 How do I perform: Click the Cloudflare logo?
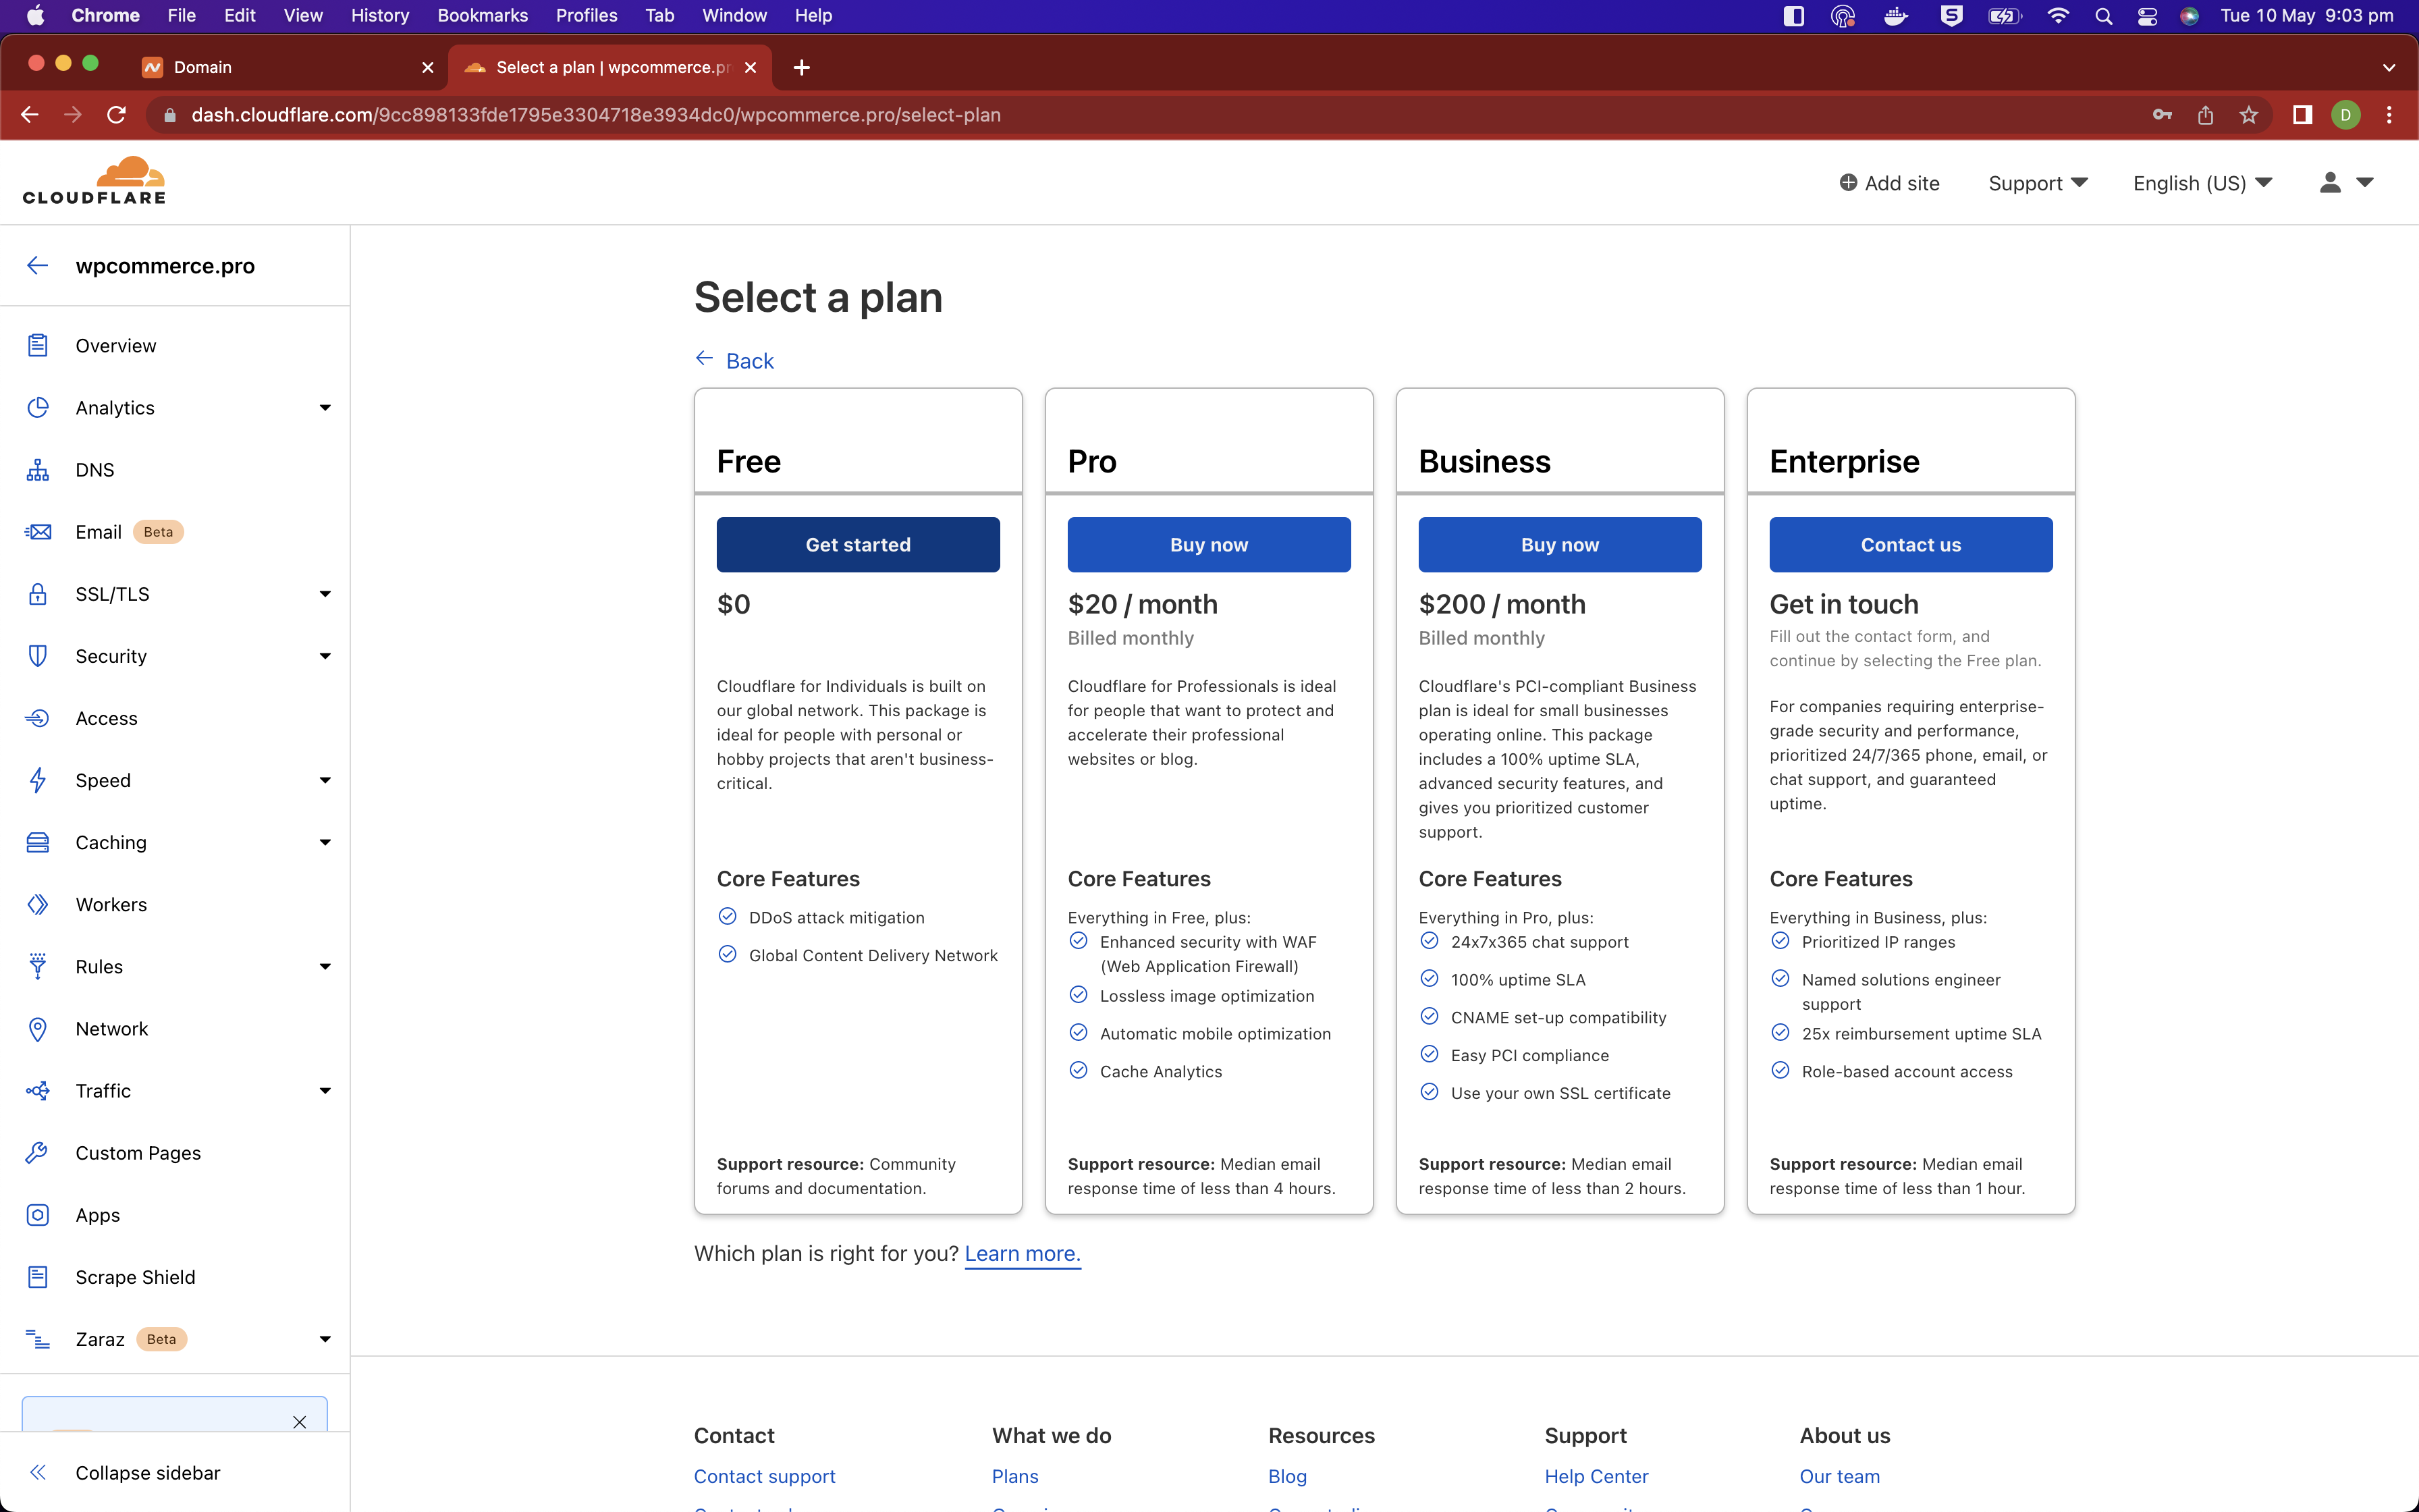click(x=95, y=181)
